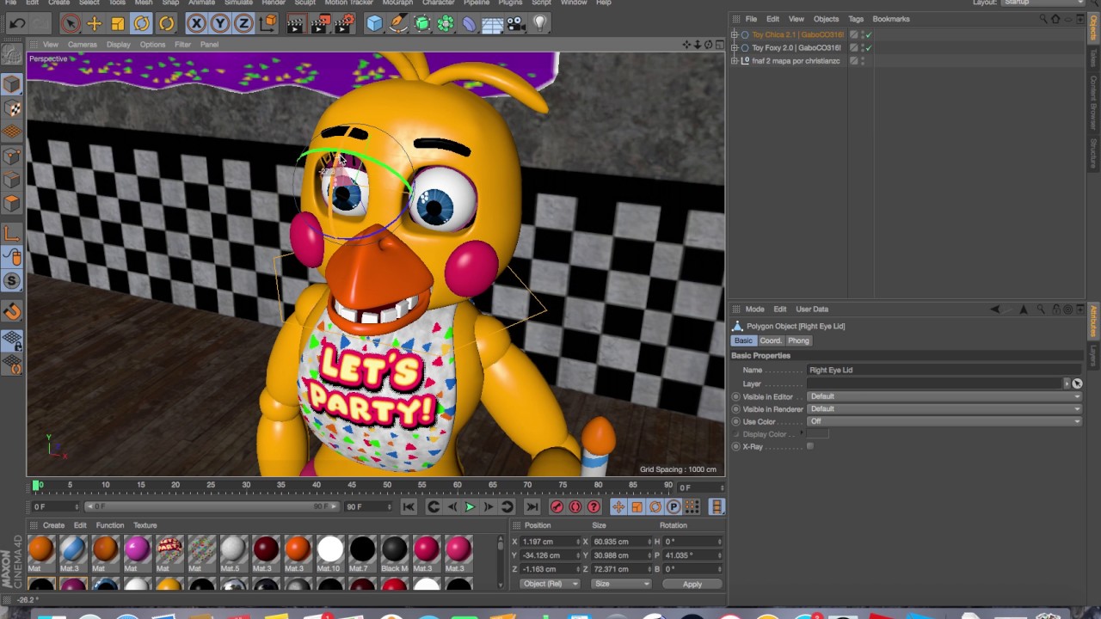Toggle fnaf 2 mapa visibility dots
This screenshot has width=1101, height=619.
[862, 61]
